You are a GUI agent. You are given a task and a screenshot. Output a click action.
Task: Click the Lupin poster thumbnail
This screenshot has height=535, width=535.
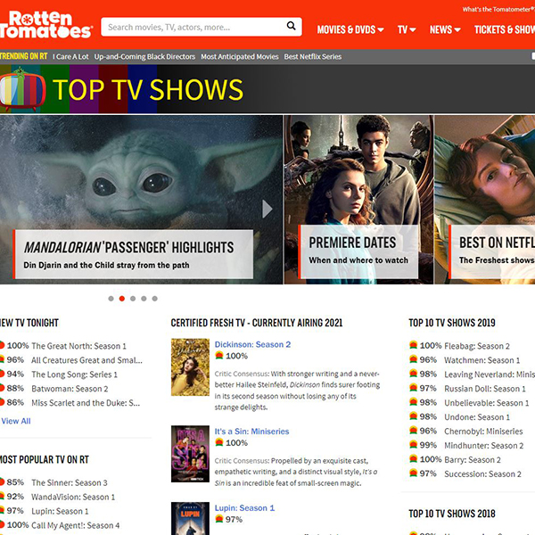(x=190, y=518)
